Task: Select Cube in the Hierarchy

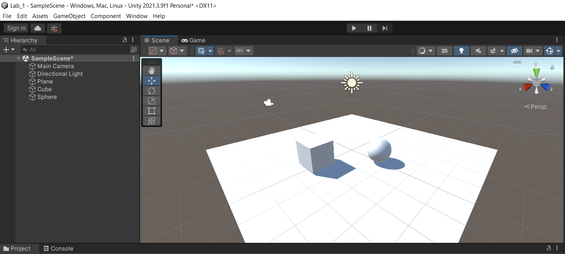Action: [45, 89]
